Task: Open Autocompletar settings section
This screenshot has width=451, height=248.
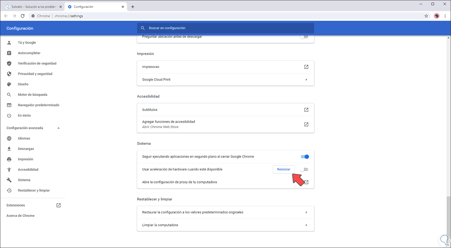Action: coord(29,53)
